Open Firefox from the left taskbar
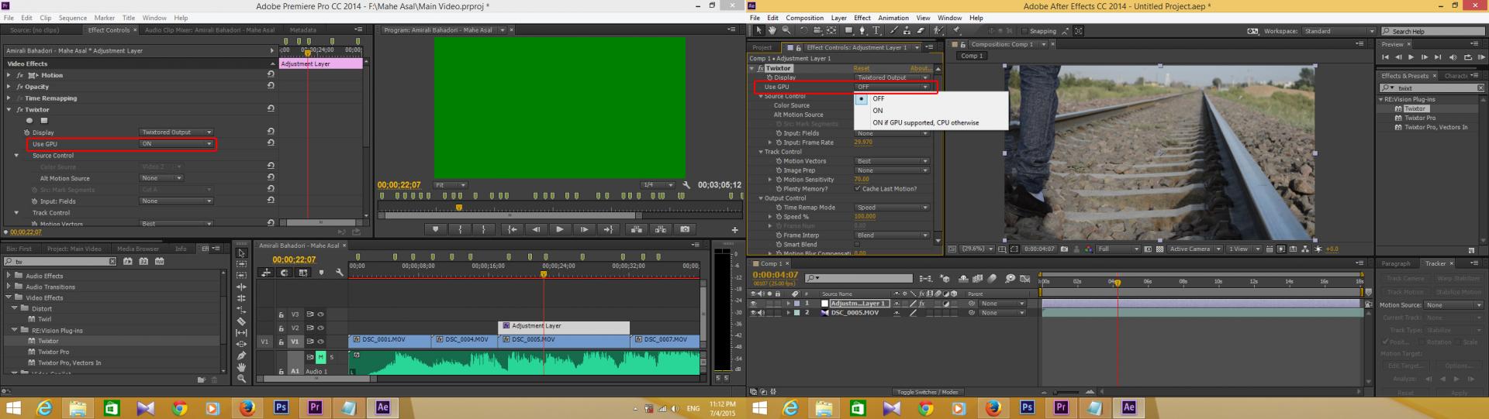Screen dimensions: 1489x419 coord(247,407)
